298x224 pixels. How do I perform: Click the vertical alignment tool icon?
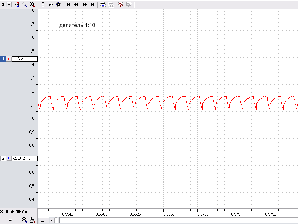43,4
